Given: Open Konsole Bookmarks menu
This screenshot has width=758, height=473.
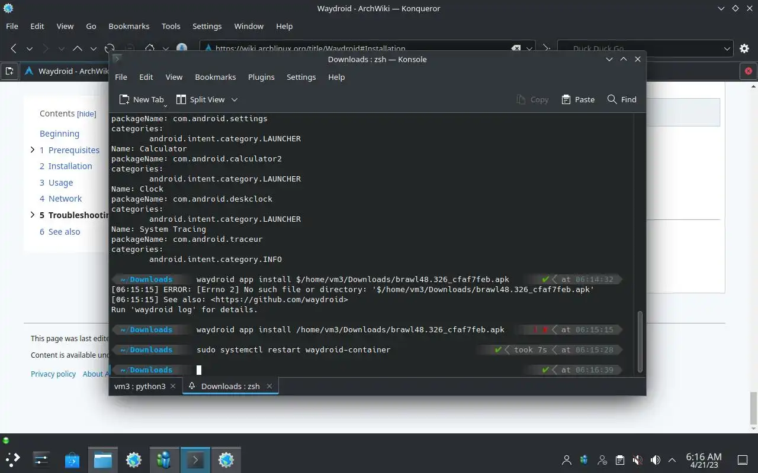Looking at the screenshot, I should coord(216,77).
